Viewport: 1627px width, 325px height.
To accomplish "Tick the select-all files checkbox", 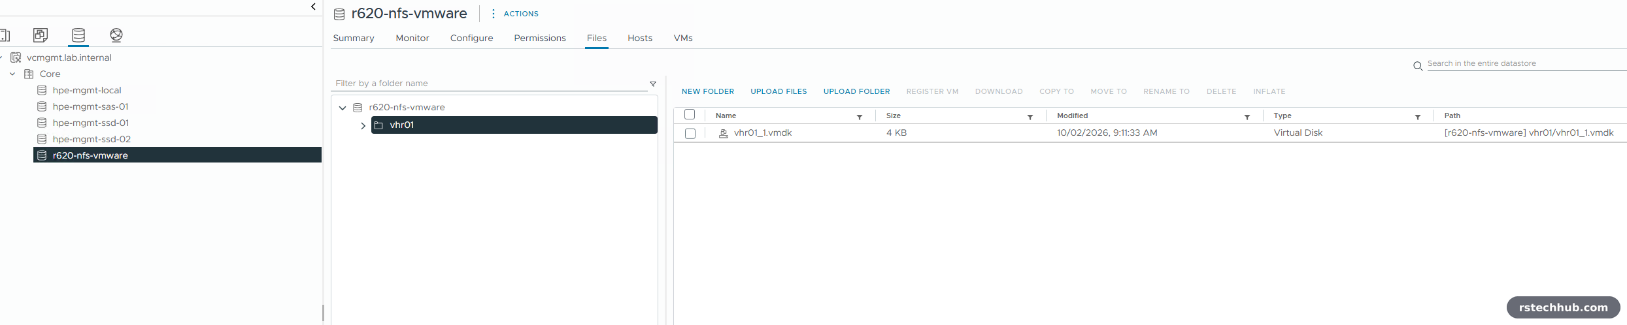I will pos(690,115).
